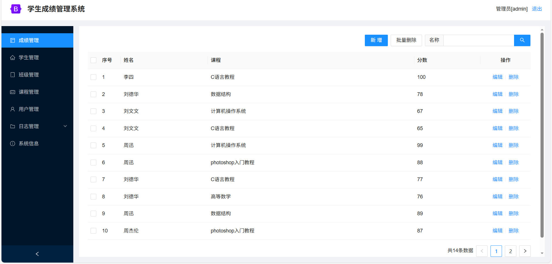The width and height of the screenshot is (552, 264).
Task: Click the scrollbar down arrow
Action: coord(542,253)
